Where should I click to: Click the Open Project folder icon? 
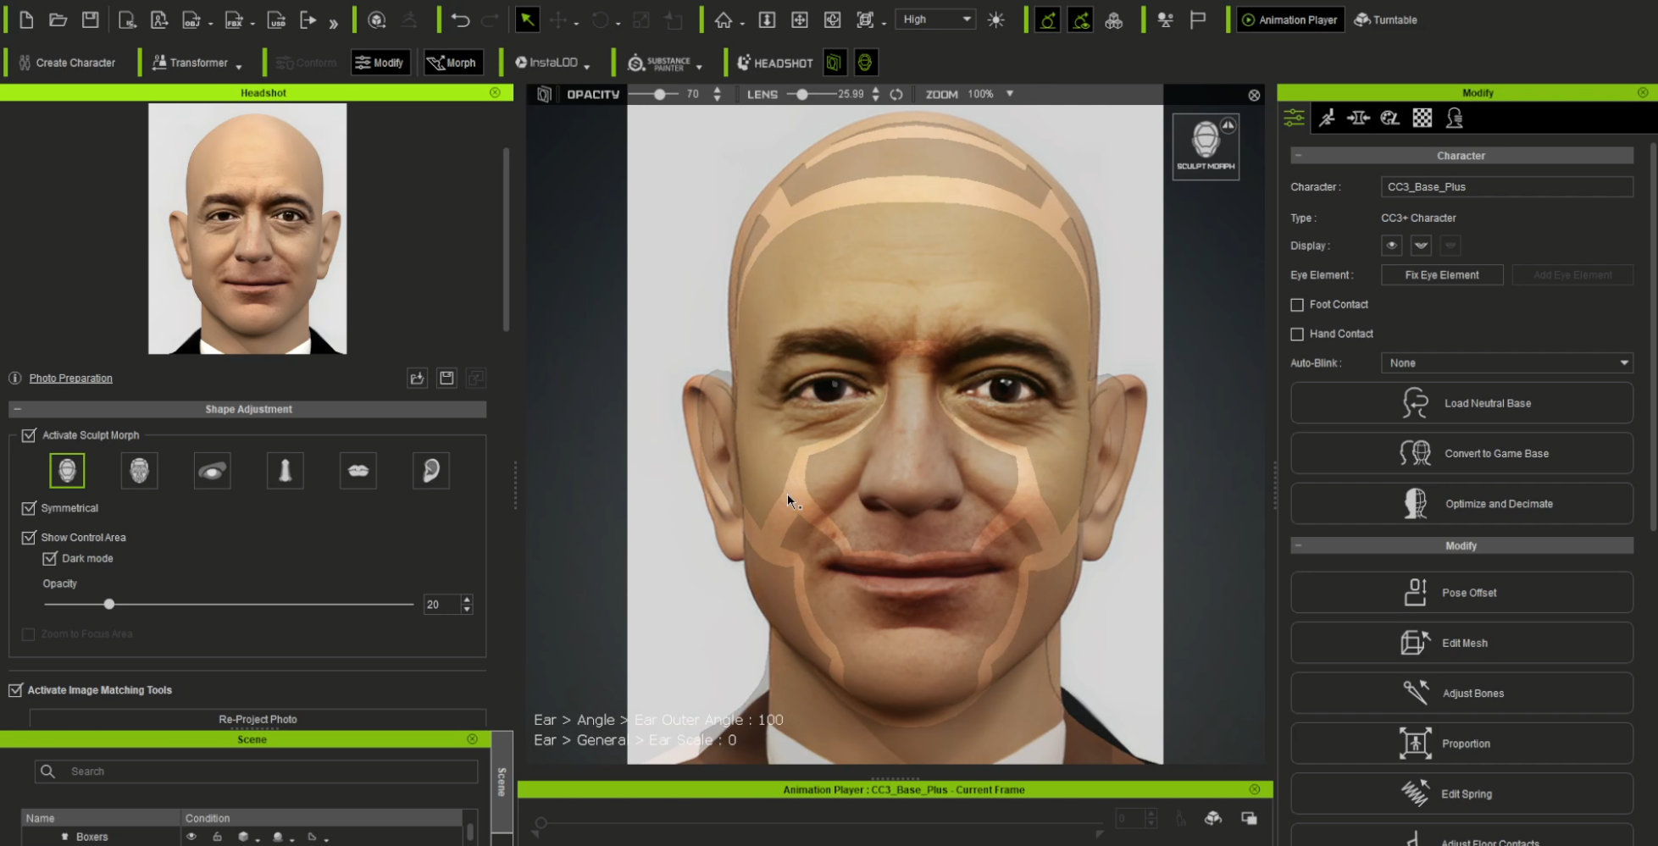[58, 19]
